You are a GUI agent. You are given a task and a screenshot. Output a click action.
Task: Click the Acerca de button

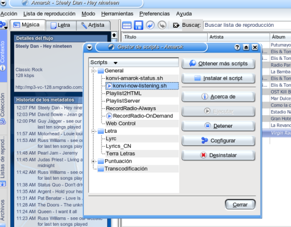[x=219, y=96]
